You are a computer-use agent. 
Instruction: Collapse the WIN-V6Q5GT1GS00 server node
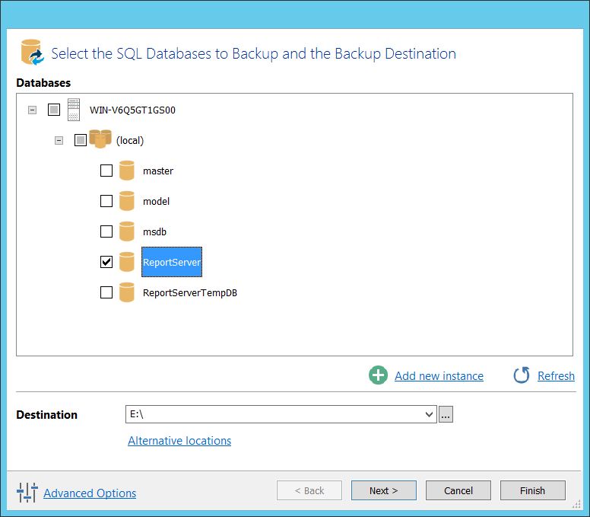[33, 110]
